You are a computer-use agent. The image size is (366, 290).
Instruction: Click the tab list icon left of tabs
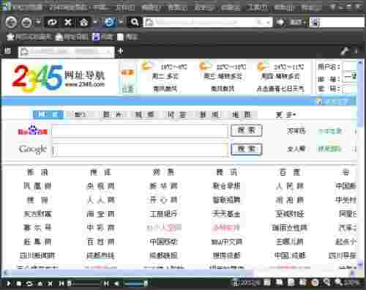[7, 51]
